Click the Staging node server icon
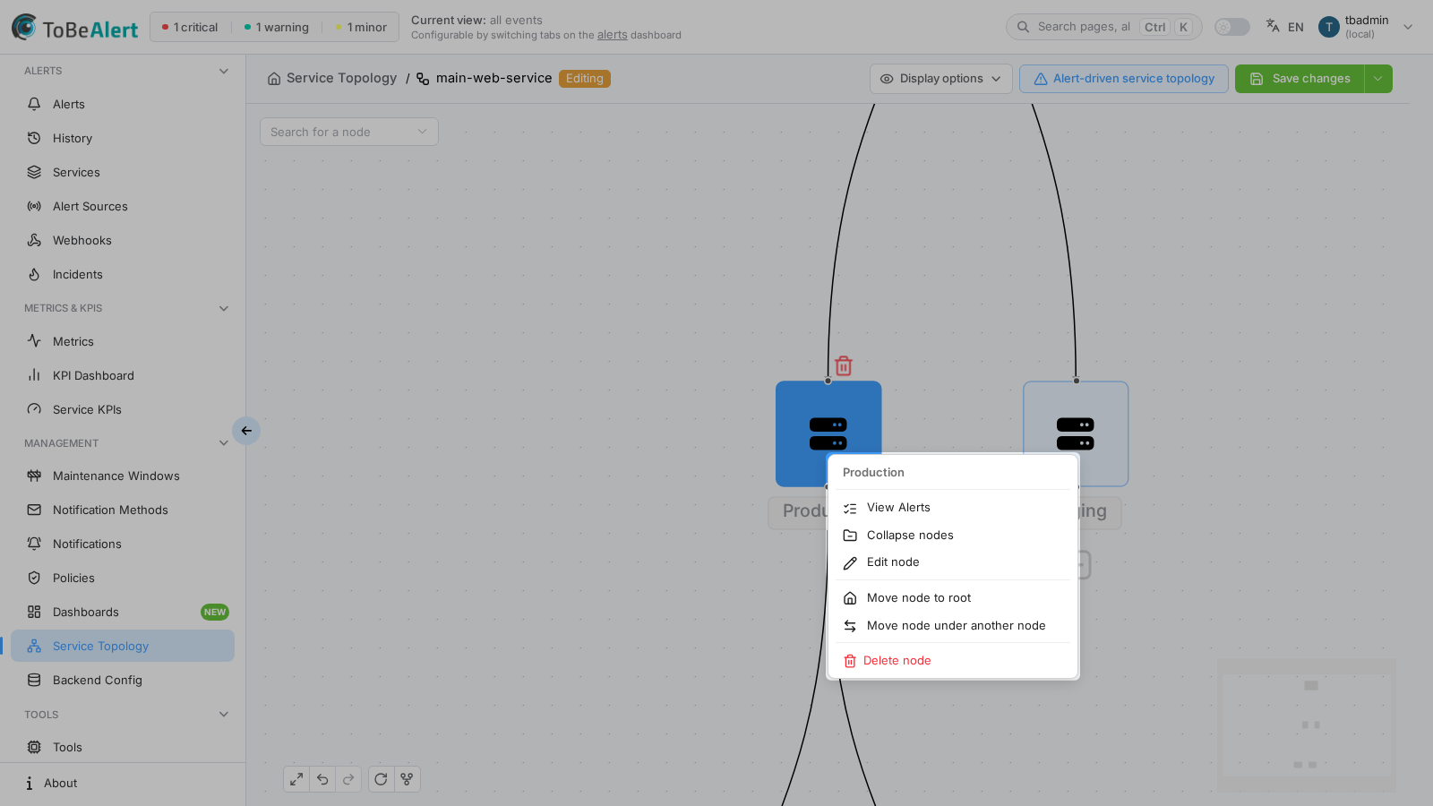The image size is (1433, 806). click(1075, 434)
